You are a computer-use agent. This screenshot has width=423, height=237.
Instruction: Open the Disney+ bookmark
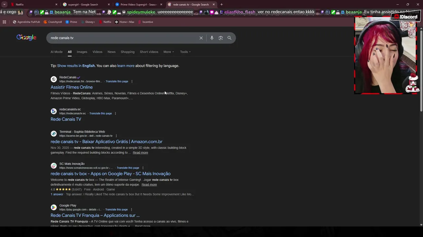[x=88, y=22]
